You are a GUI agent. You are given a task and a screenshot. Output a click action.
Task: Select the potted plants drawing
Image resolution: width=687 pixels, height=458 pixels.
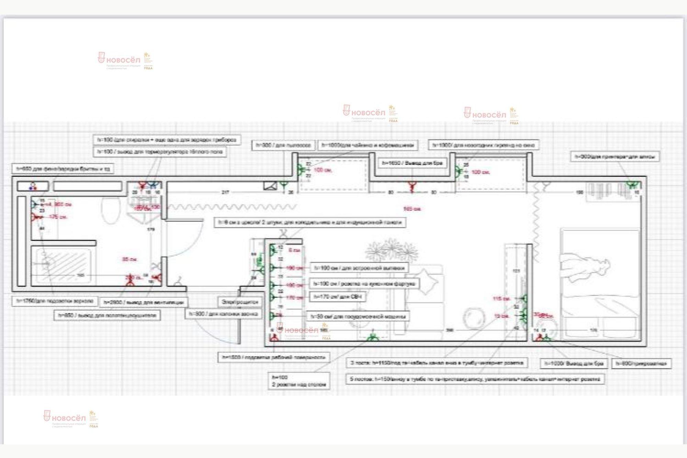[392, 250]
